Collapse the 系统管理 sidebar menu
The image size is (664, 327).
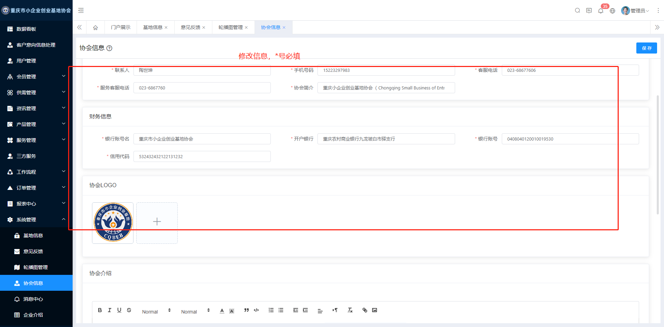click(36, 220)
